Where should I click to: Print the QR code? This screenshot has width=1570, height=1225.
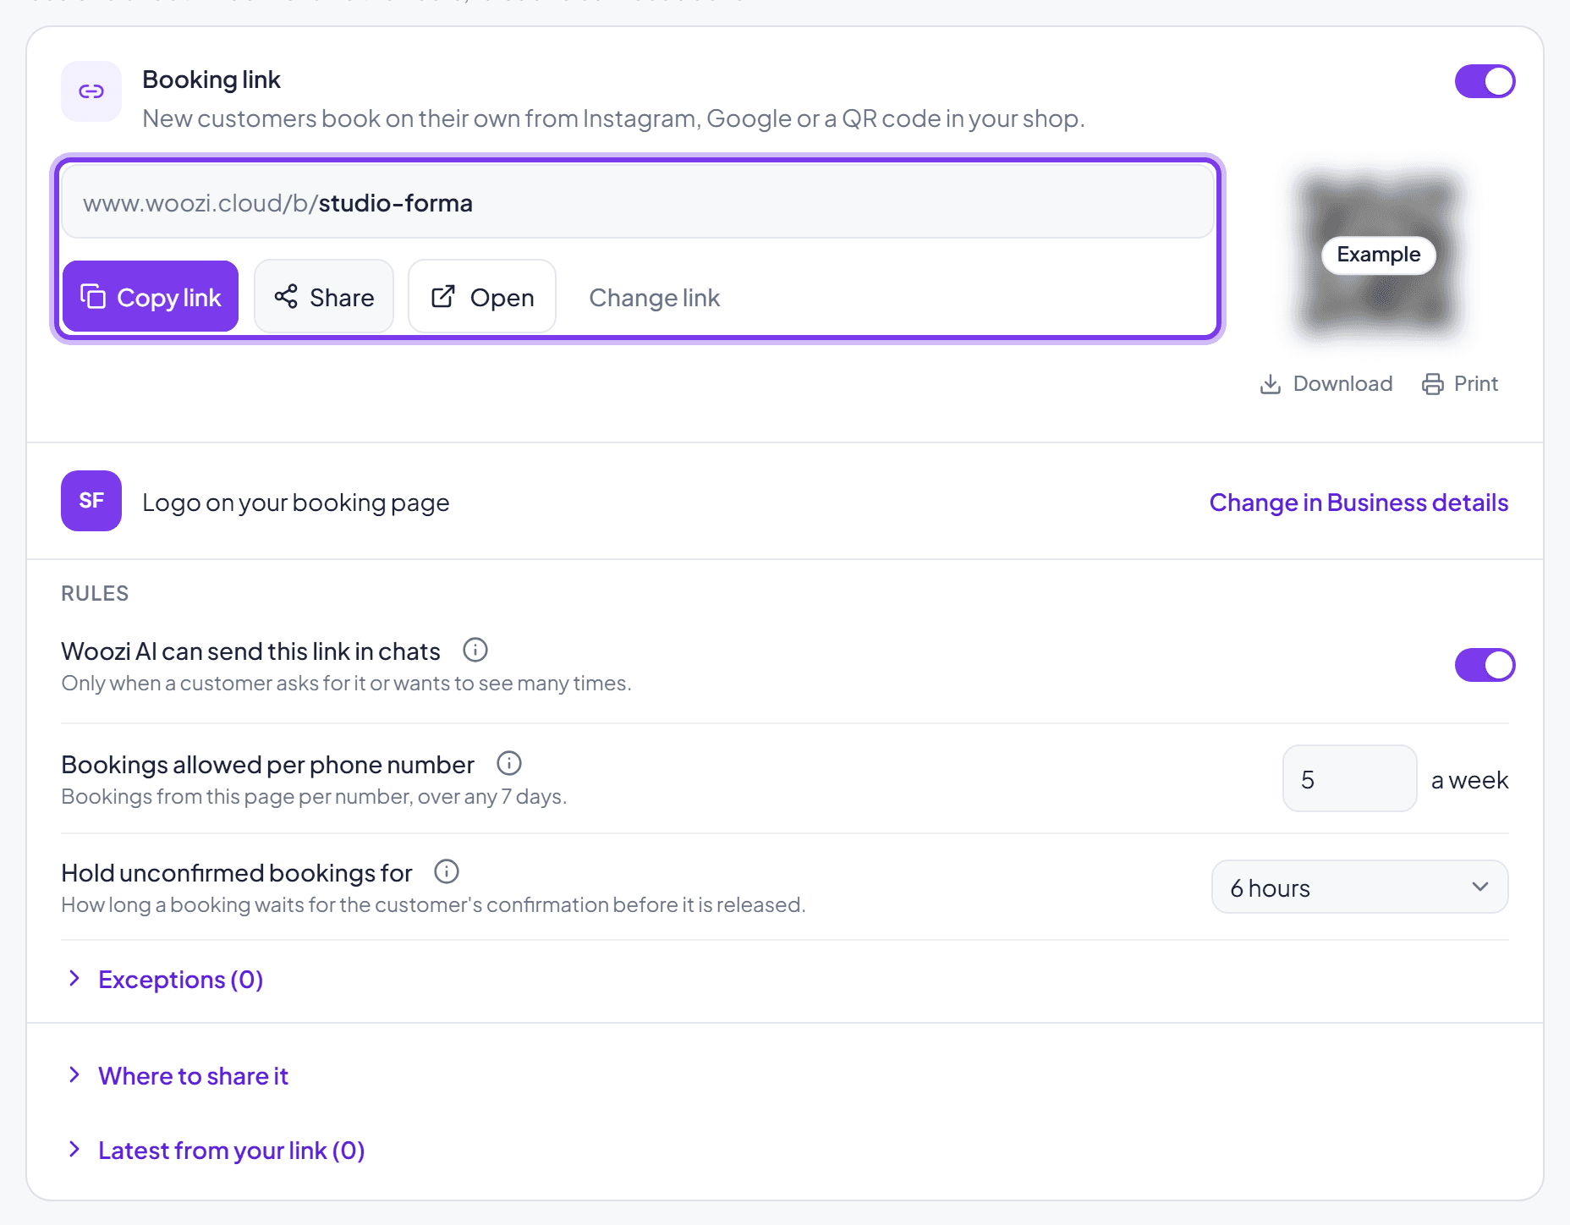(1460, 384)
